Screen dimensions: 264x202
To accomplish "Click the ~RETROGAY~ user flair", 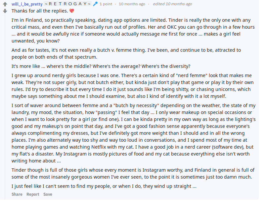I will [x=68, y=4].
